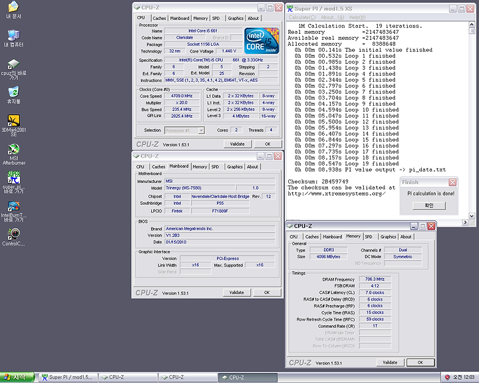Viewport: 479px width, 383px height.
Task: Click the DRAM Frequency 706.3 MHz value
Action: (375, 279)
